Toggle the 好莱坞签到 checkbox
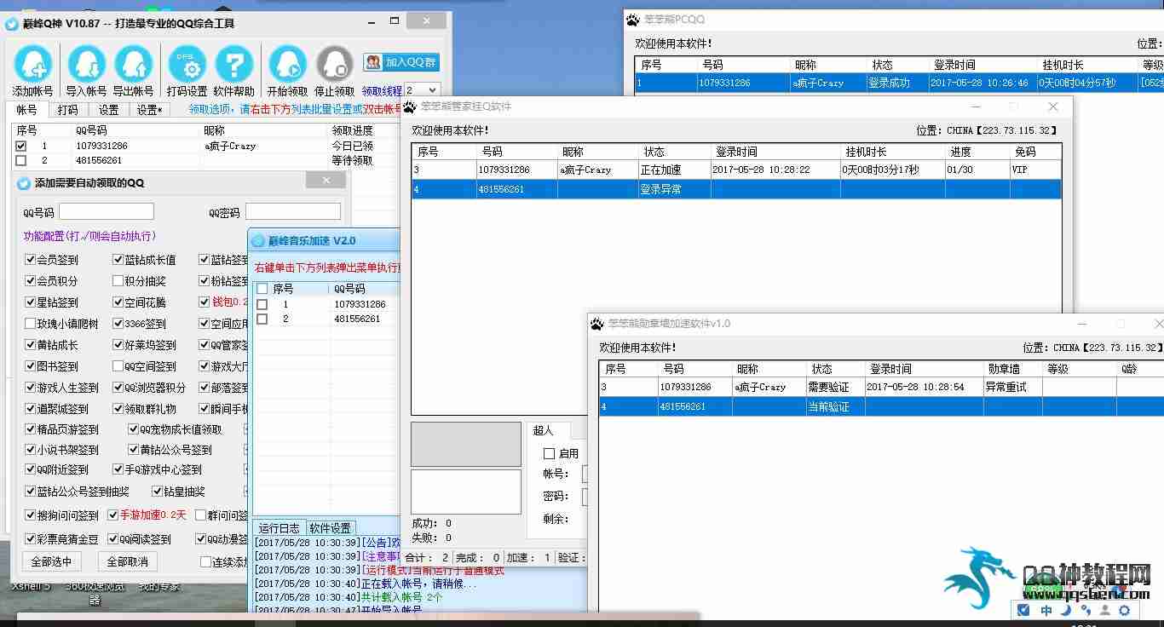The height and width of the screenshot is (627, 1164). 118,345
